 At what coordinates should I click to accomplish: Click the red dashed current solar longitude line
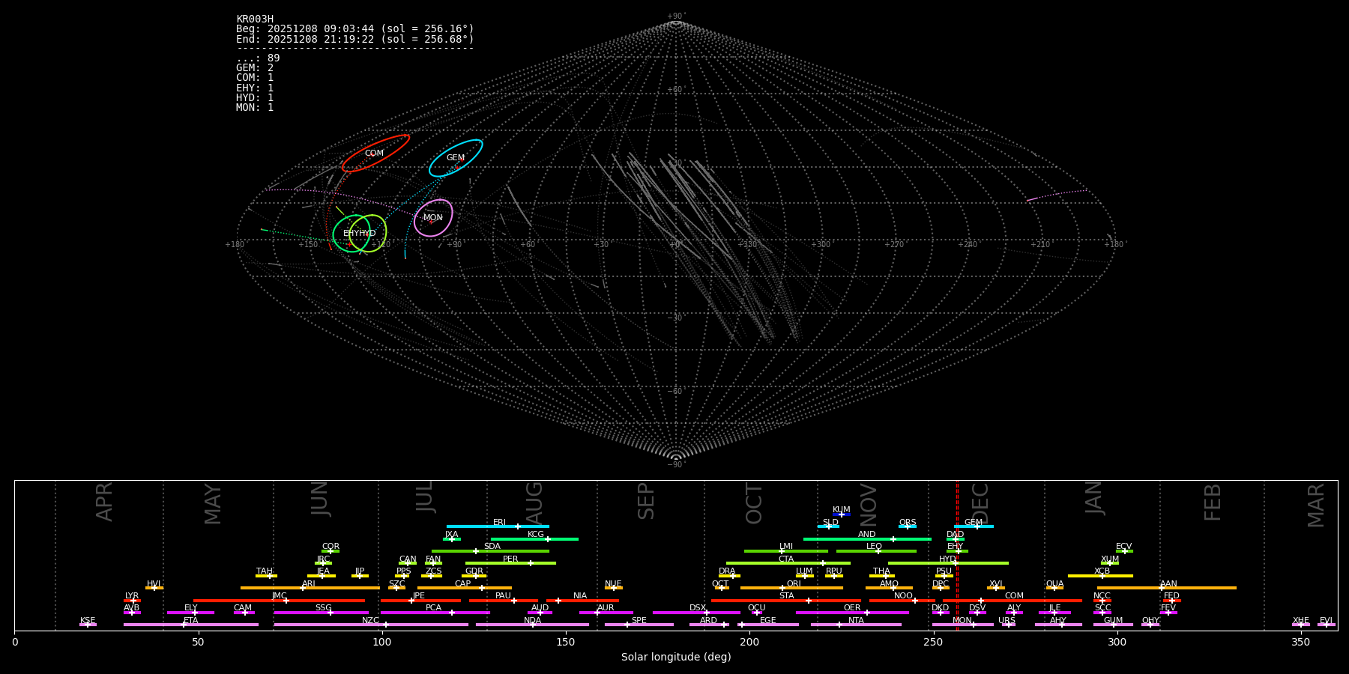click(x=957, y=554)
